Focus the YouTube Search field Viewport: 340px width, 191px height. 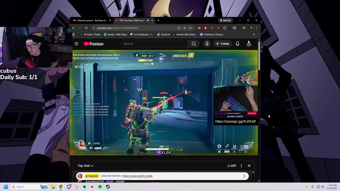154,44
